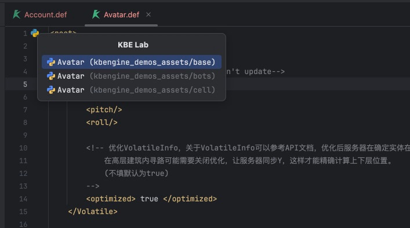
Task: Switch to the Account.def tab
Action: coord(40,14)
